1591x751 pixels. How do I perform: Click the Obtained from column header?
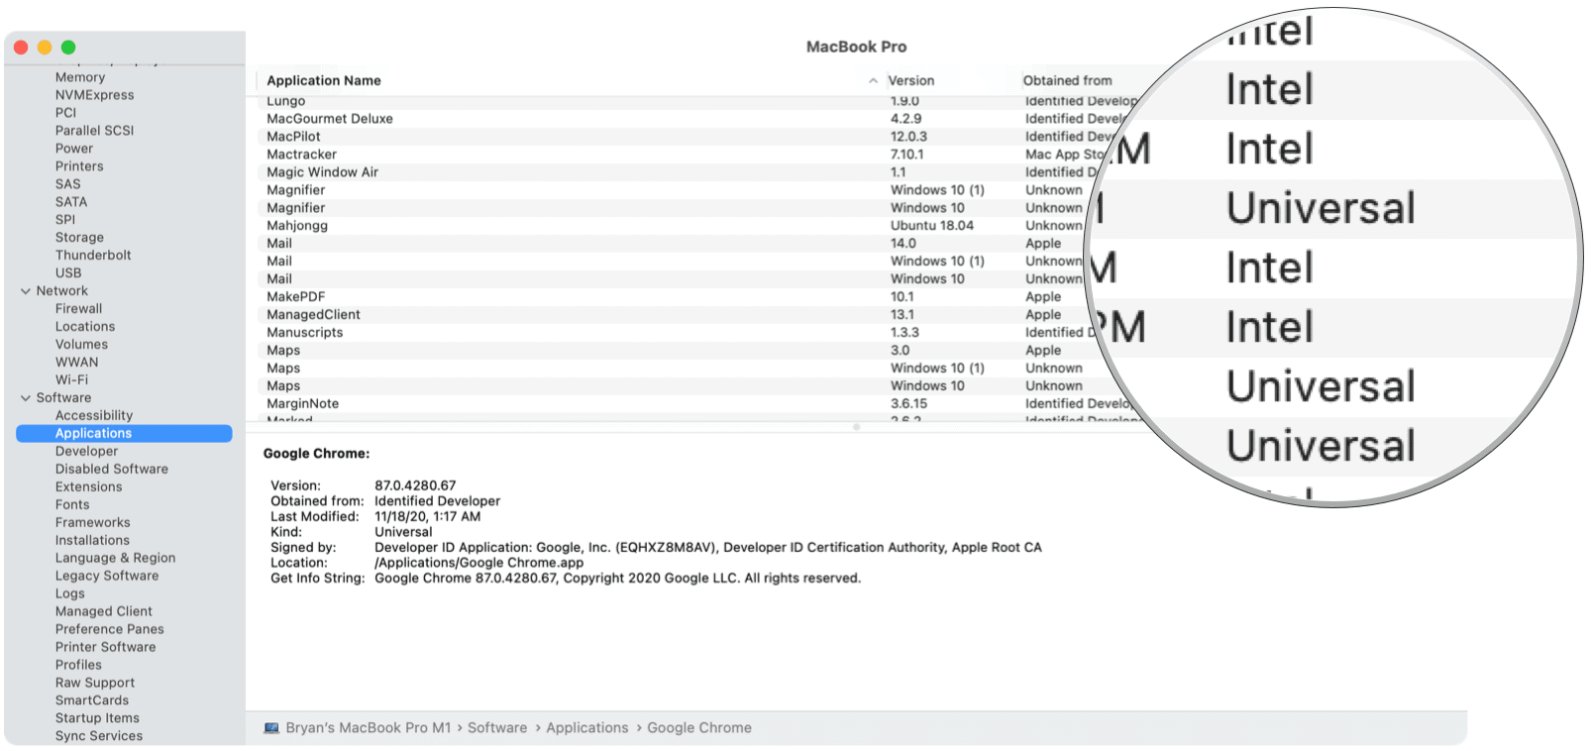point(1067,81)
